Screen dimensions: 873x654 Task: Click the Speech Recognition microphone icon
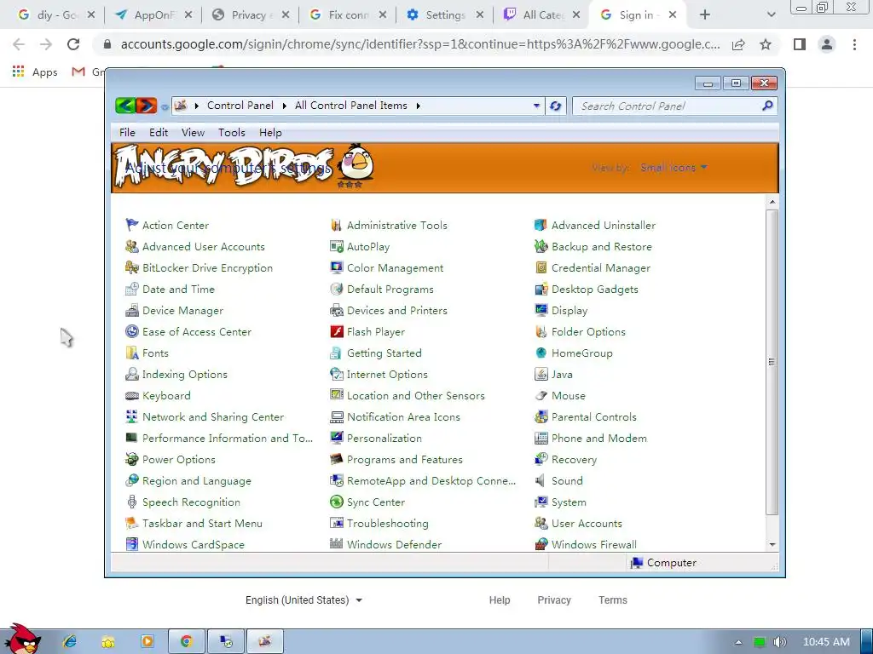point(132,502)
